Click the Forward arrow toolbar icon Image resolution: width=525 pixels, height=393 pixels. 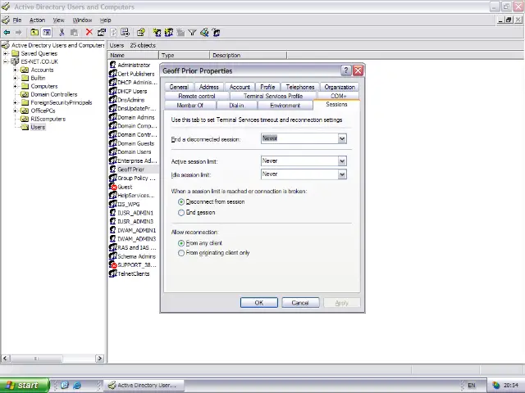click(19, 33)
